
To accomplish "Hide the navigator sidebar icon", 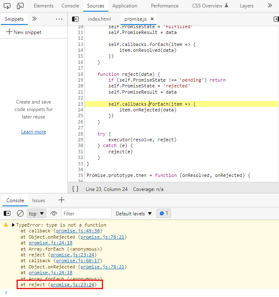I will (x=75, y=19).
